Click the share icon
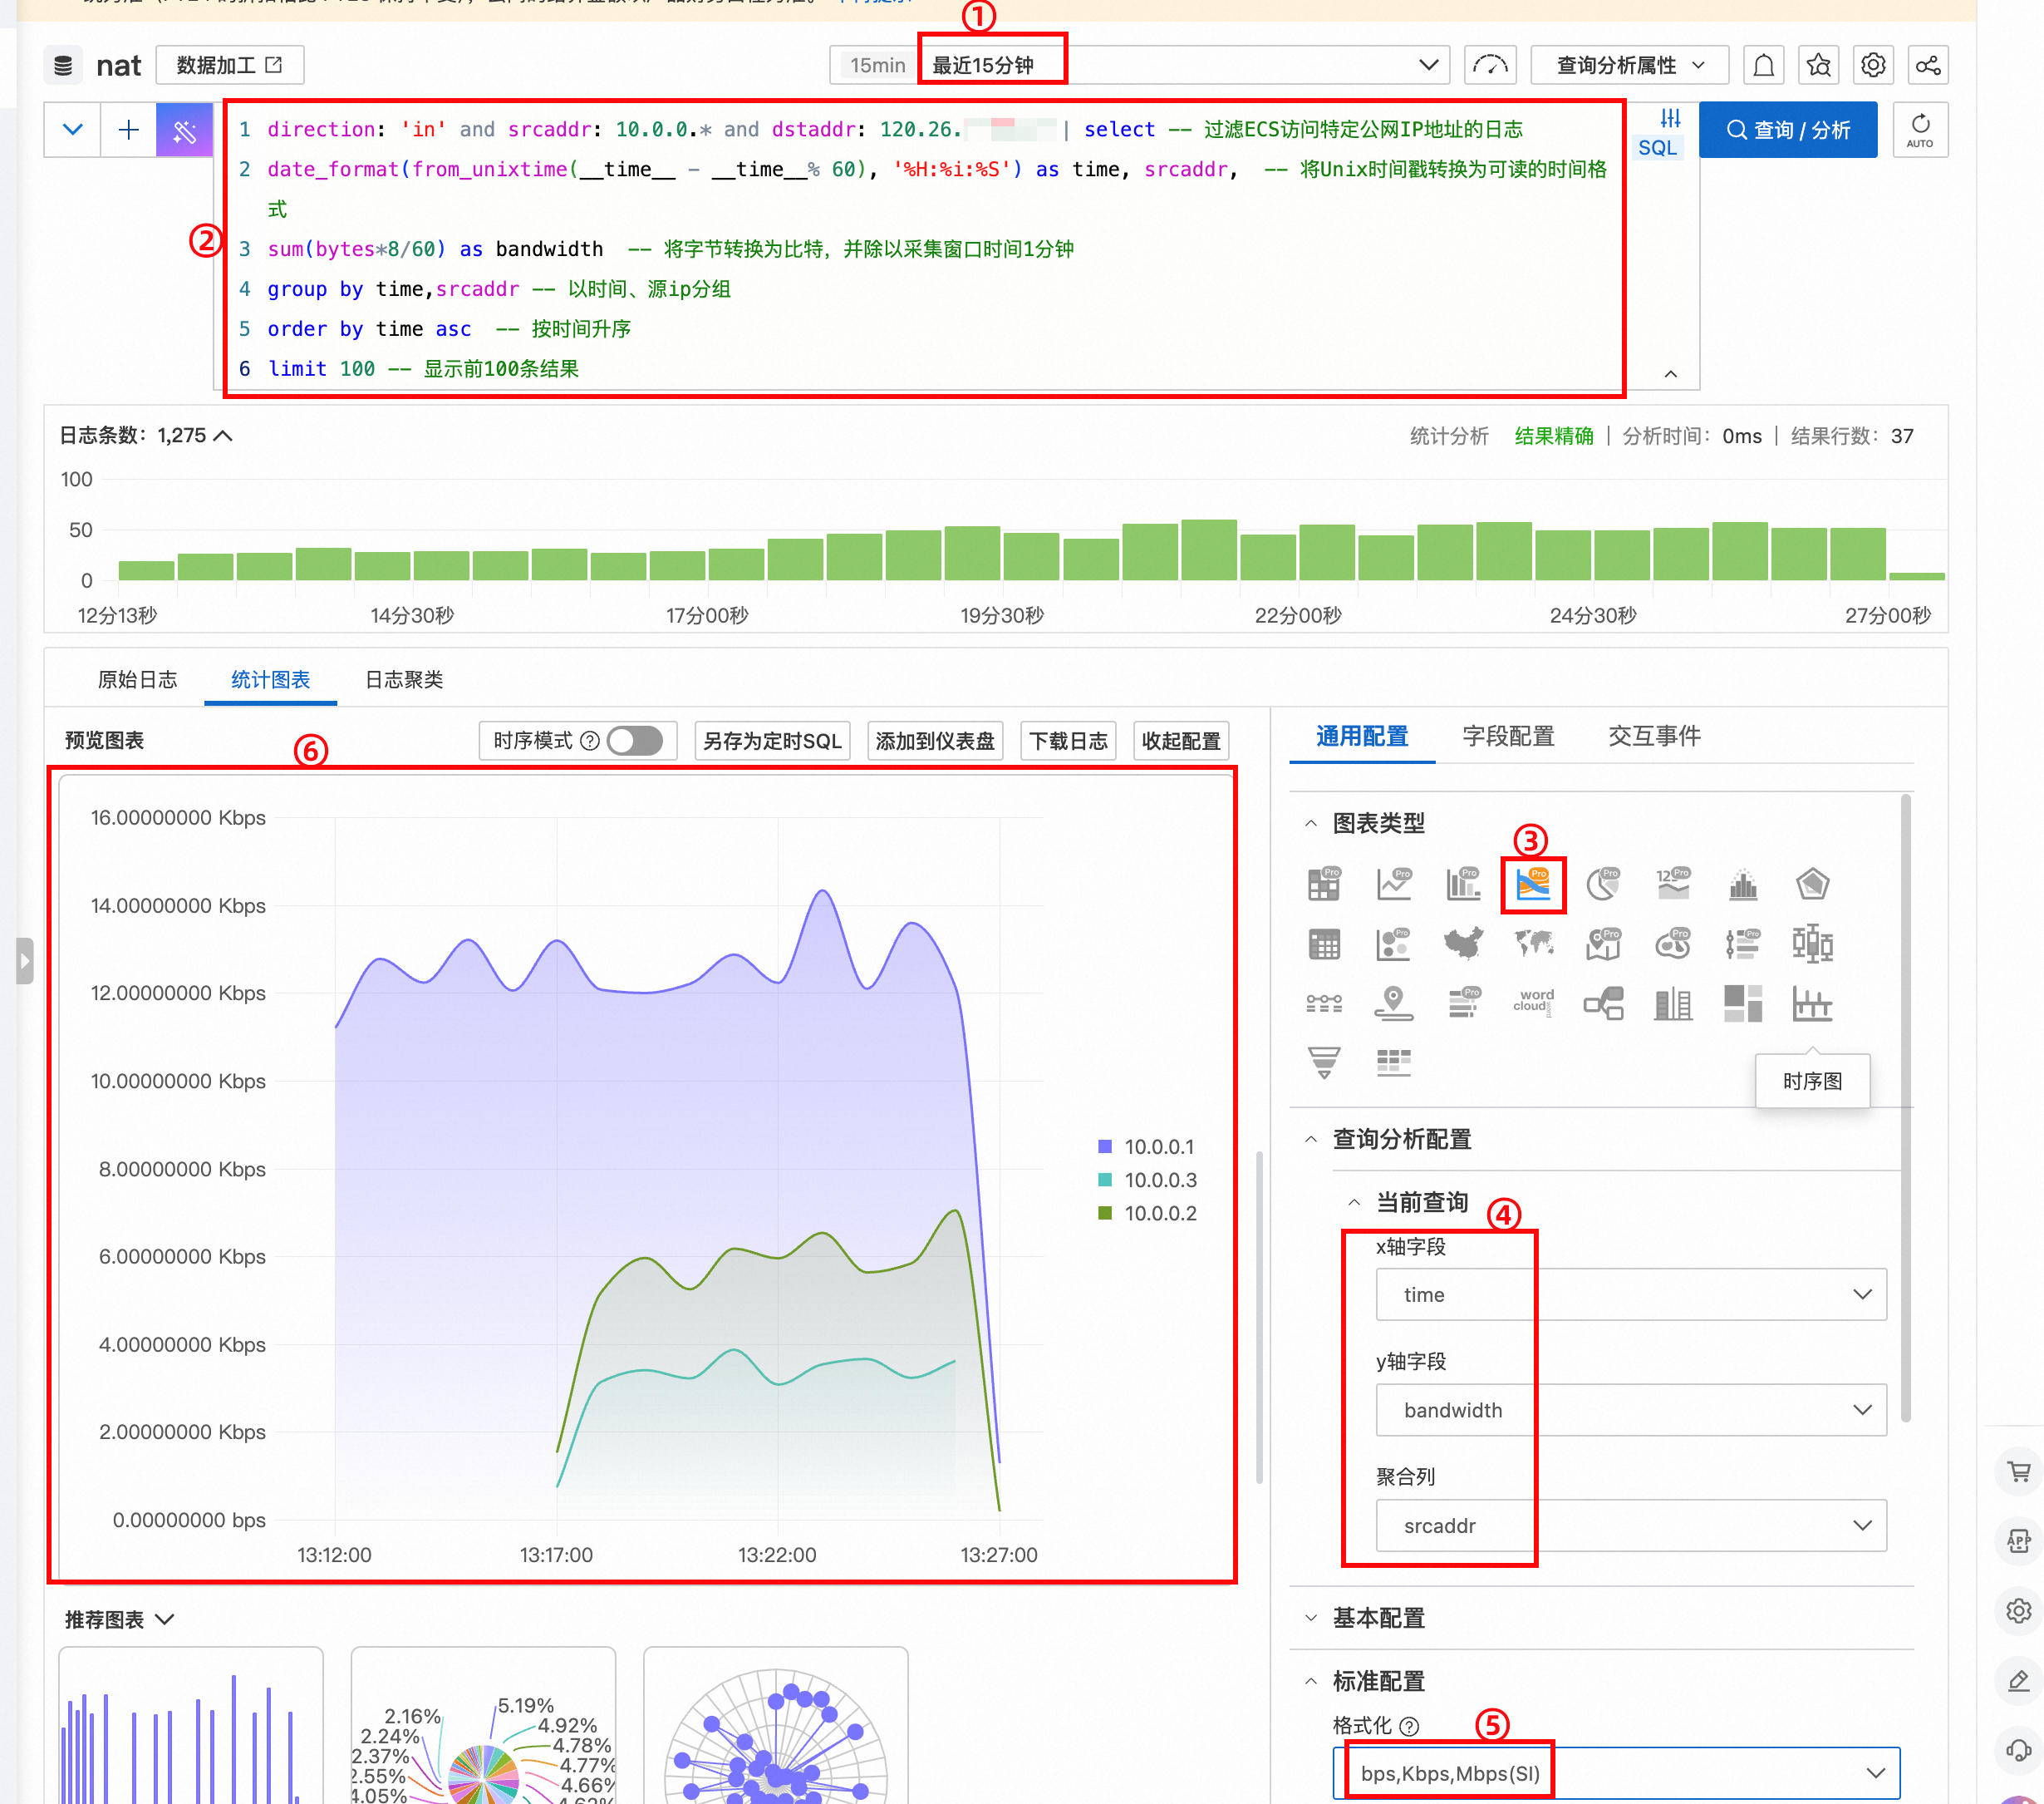 (x=1928, y=66)
